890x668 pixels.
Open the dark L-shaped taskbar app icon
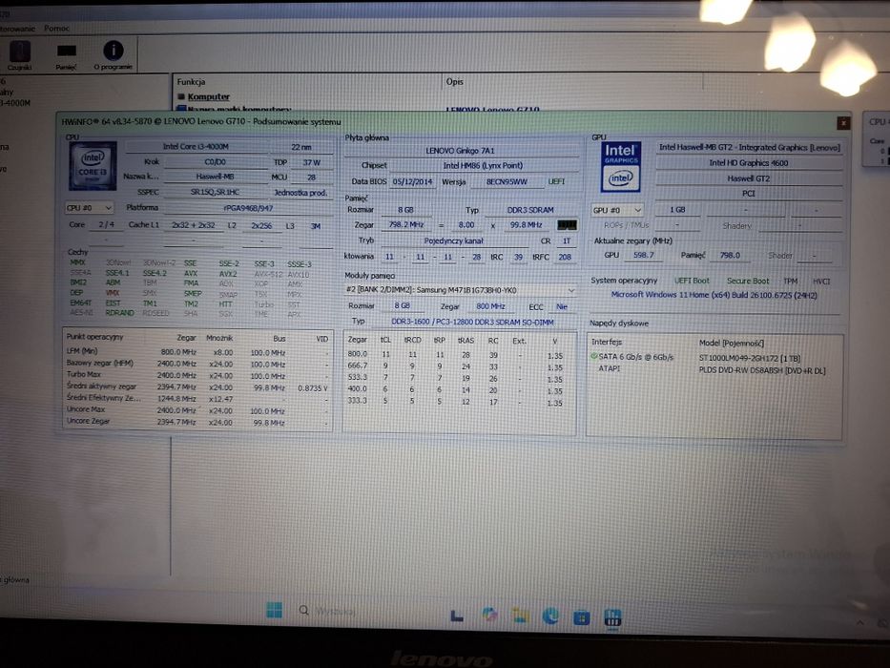point(457,616)
